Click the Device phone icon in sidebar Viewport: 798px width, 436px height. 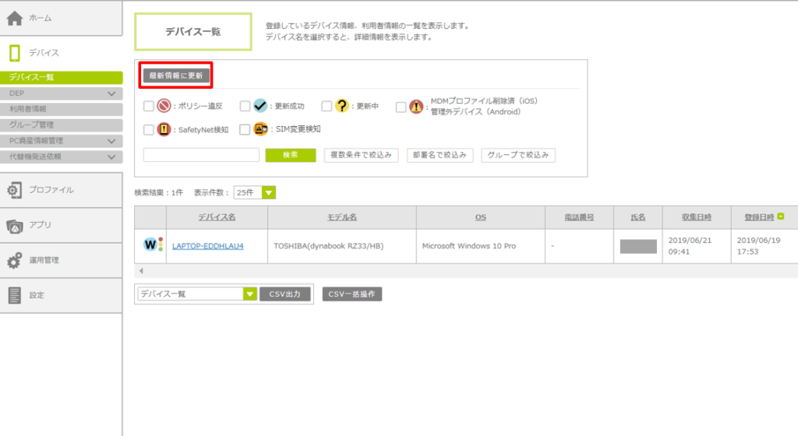(x=15, y=53)
